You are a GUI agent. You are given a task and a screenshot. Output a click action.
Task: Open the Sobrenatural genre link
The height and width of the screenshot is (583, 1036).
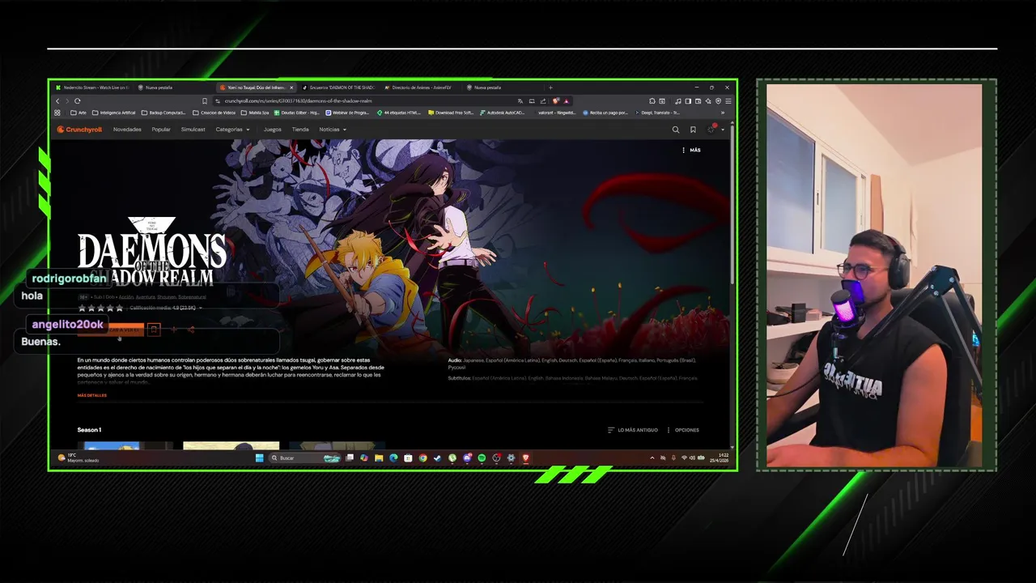[192, 297]
